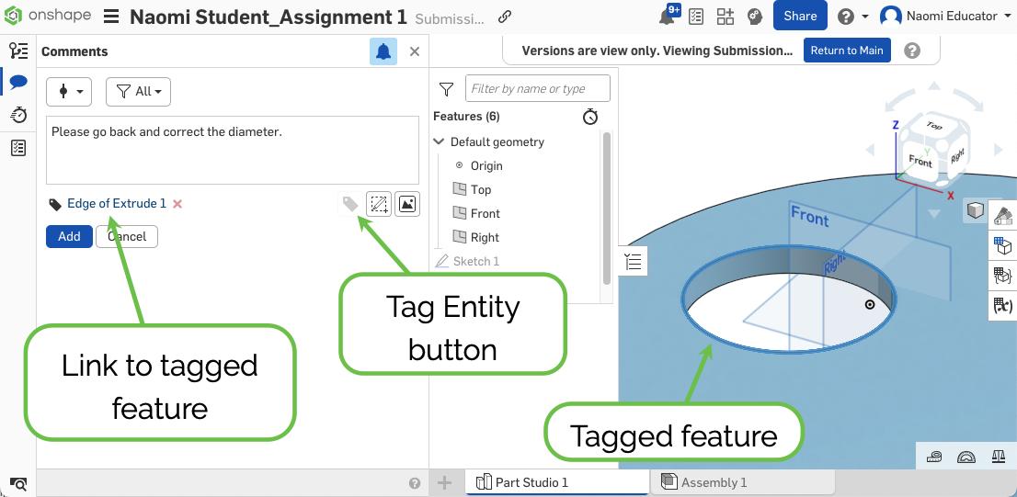Close the Comments panel

click(415, 51)
